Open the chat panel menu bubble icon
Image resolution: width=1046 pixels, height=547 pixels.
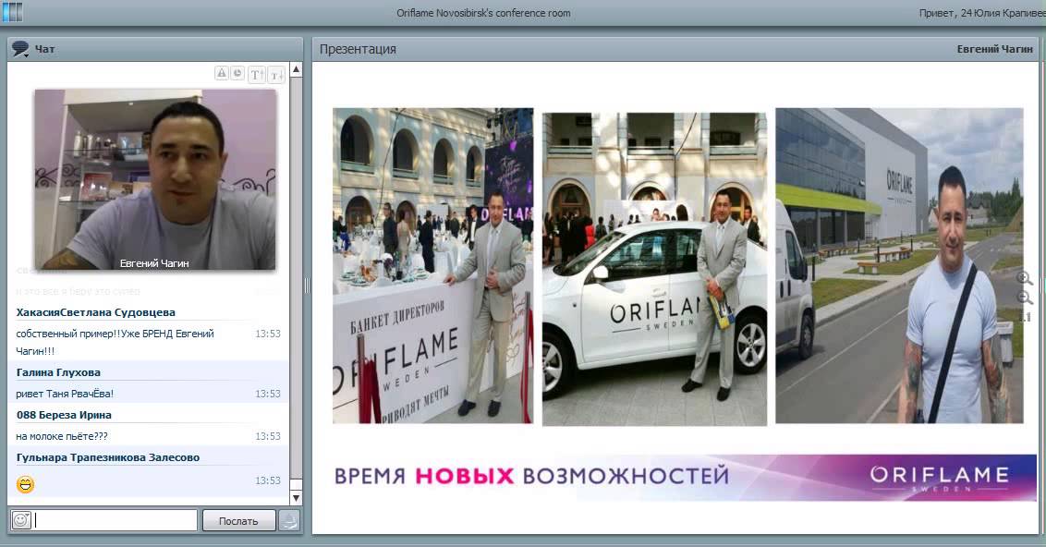pos(20,49)
